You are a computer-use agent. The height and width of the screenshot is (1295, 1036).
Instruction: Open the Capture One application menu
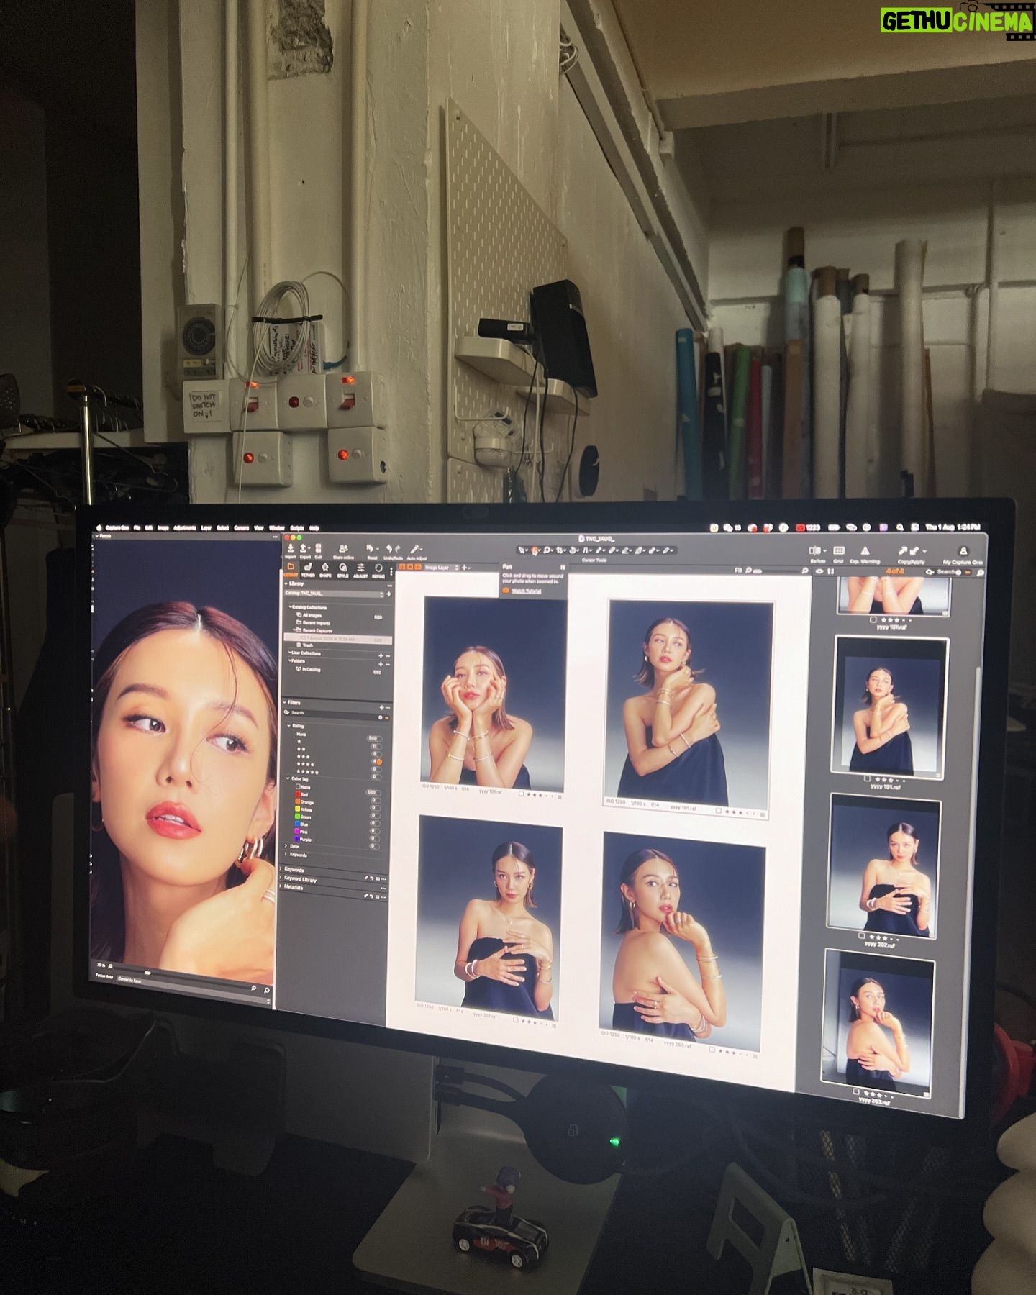(x=117, y=527)
